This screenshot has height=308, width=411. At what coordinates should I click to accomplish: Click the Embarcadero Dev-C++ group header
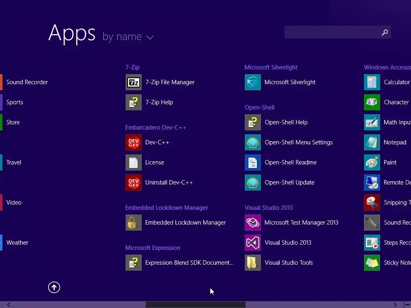[156, 128]
